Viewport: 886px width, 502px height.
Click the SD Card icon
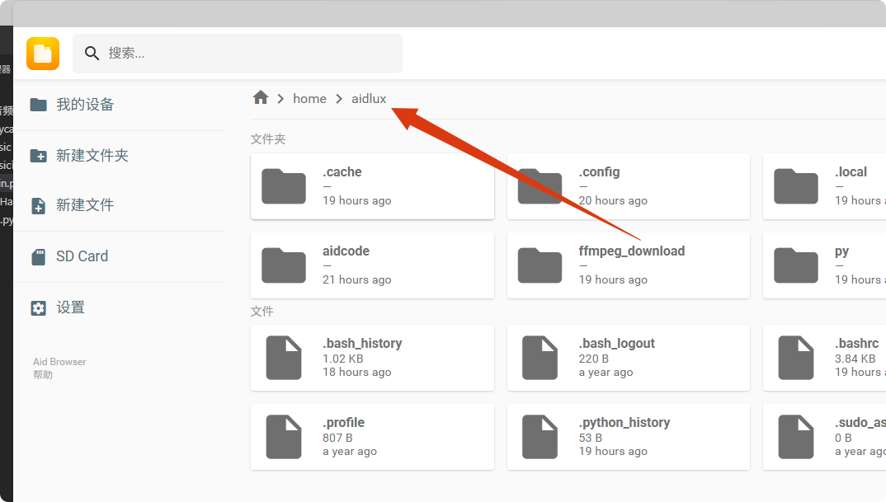[38, 257]
